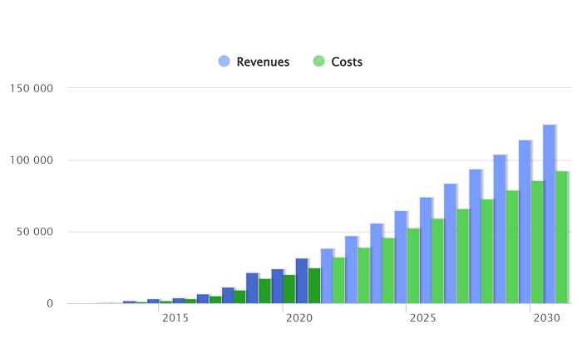Click the 150 000 y-axis label

click(32, 88)
